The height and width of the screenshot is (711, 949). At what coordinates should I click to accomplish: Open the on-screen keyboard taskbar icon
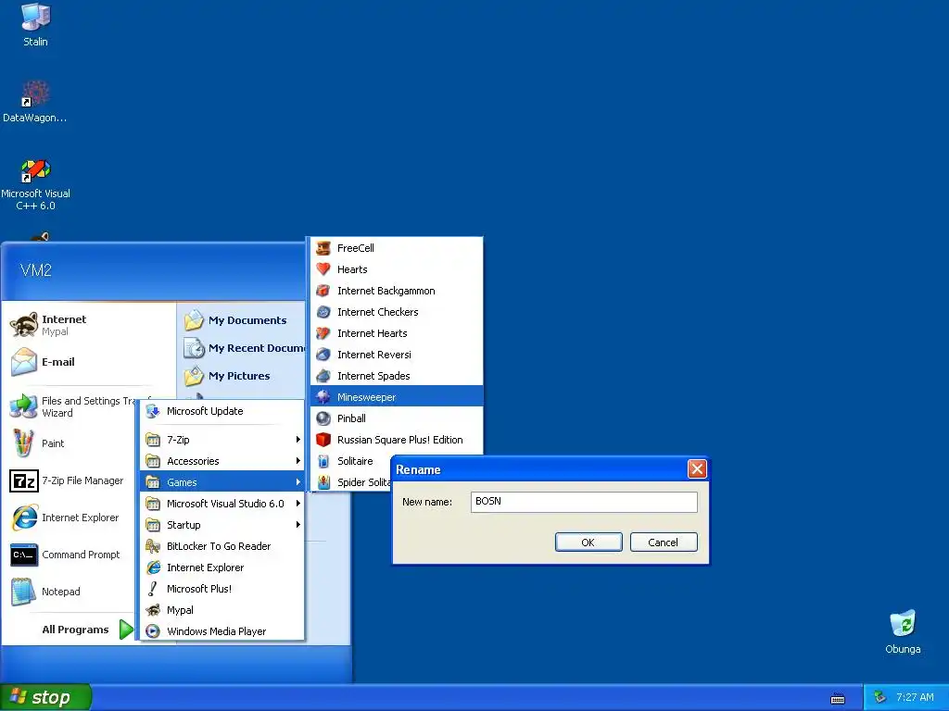point(838,700)
